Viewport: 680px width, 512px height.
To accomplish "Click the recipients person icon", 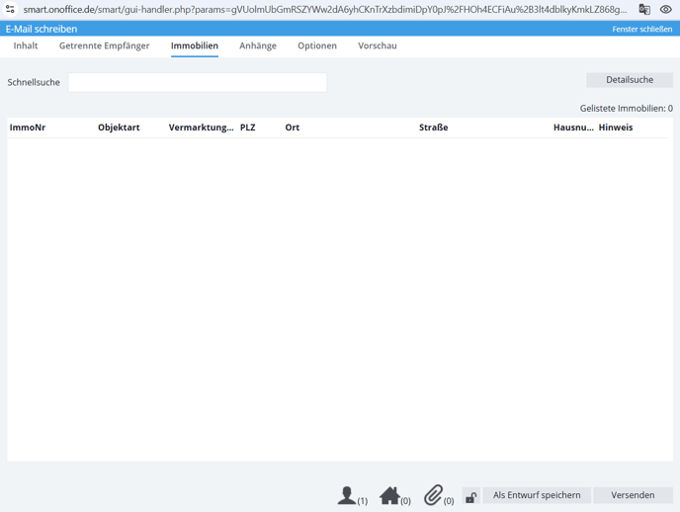I will pyautogui.click(x=347, y=495).
